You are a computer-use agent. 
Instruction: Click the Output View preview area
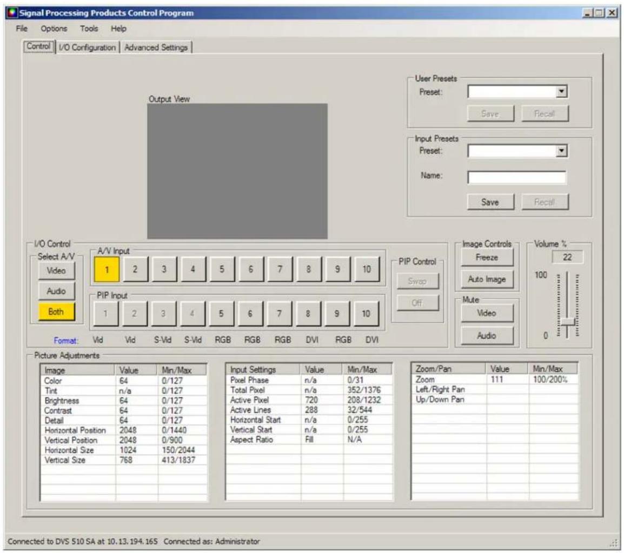[237, 171]
